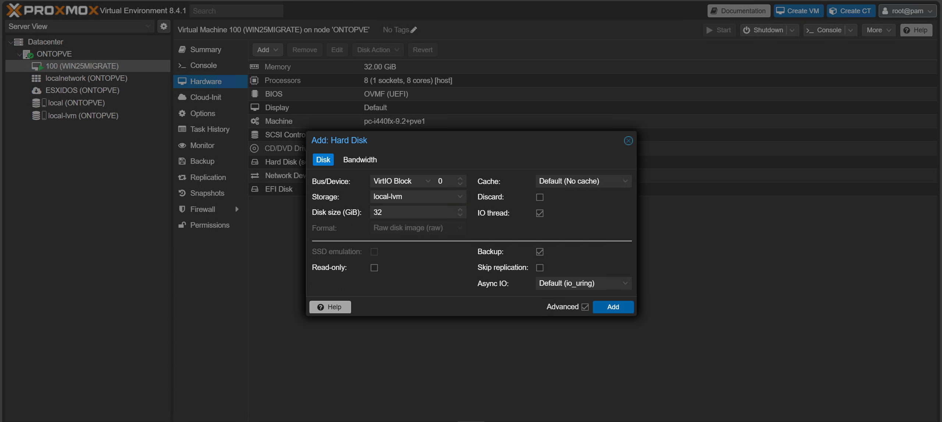
Task: Click the Create VM button
Action: tap(798, 11)
